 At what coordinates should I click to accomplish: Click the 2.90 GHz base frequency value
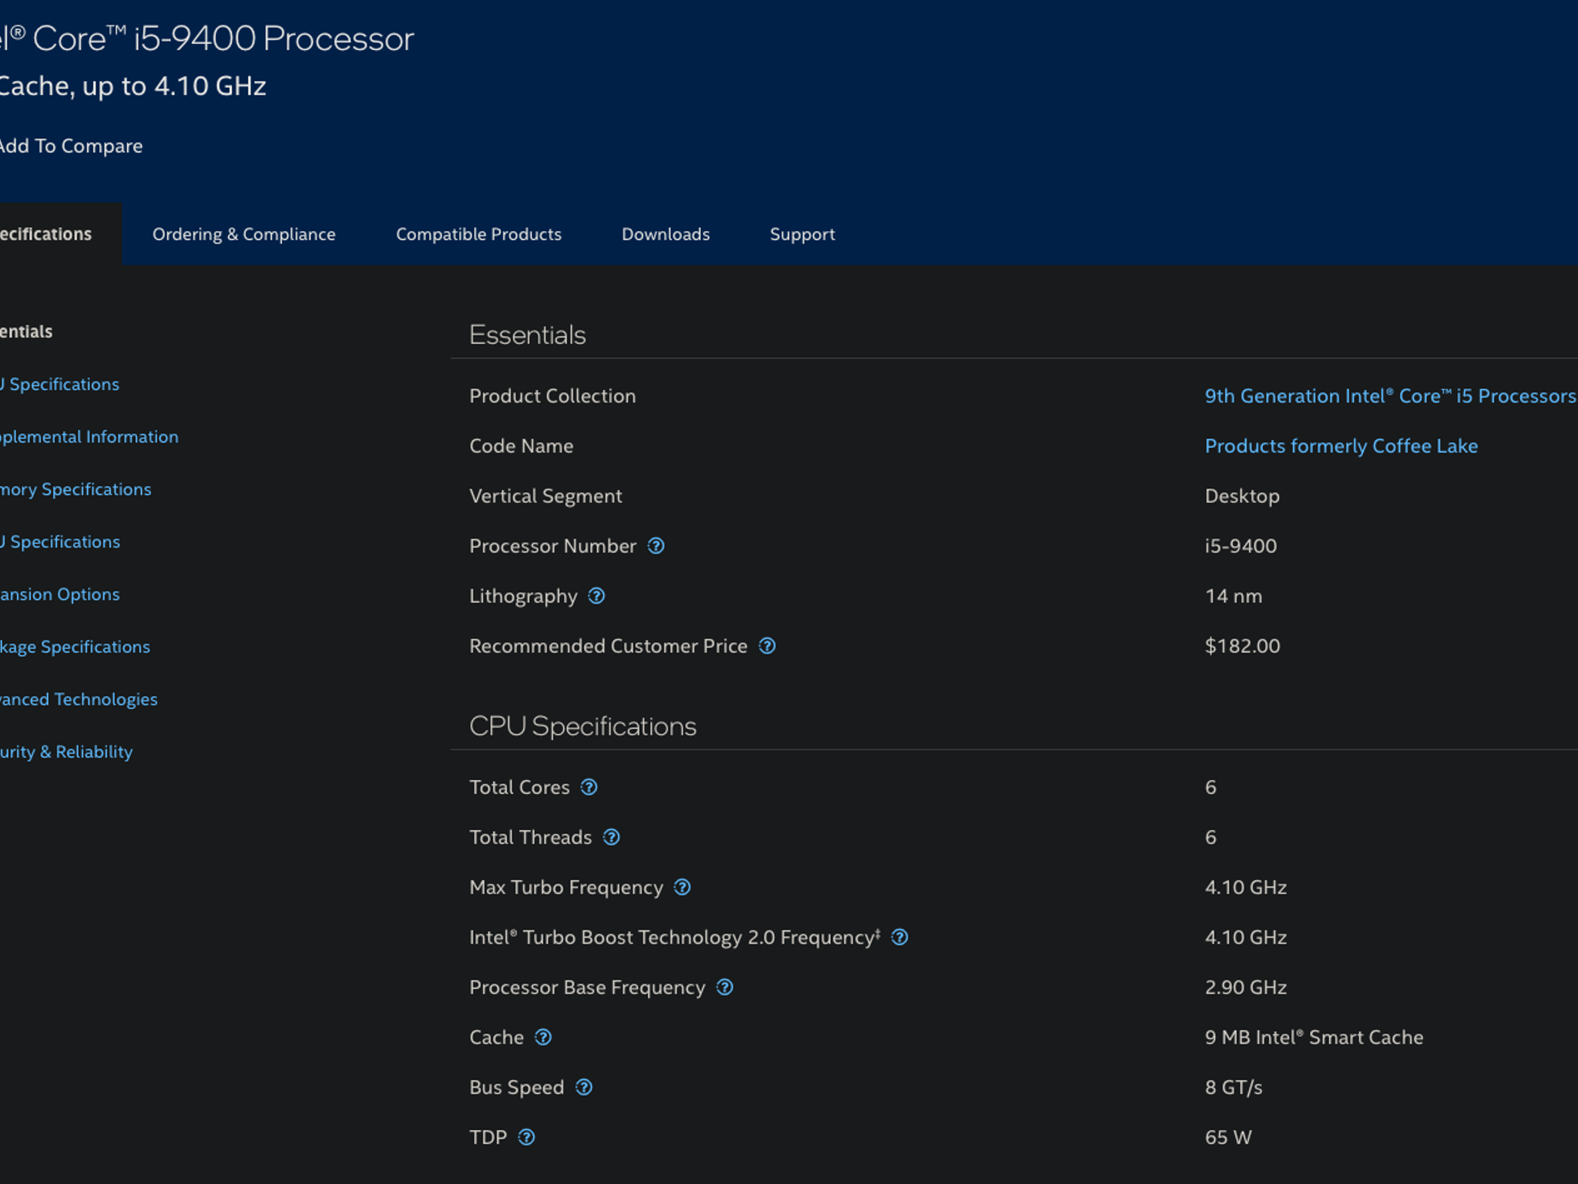1246,987
